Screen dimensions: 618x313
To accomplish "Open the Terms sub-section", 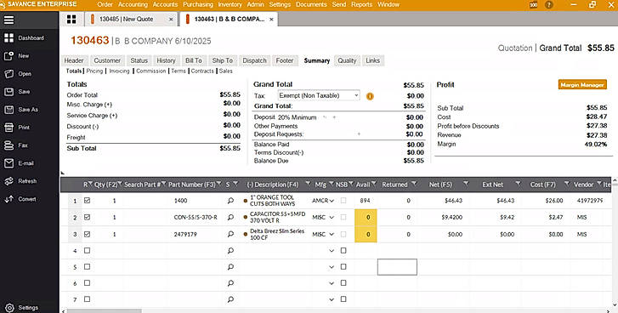I will tap(179, 71).
